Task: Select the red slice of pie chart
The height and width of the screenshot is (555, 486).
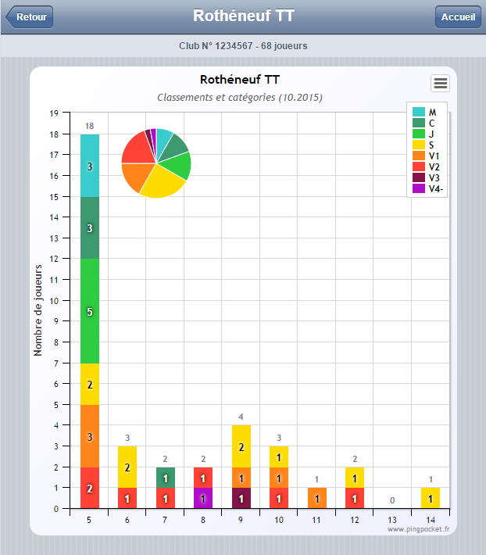Action: [x=138, y=149]
